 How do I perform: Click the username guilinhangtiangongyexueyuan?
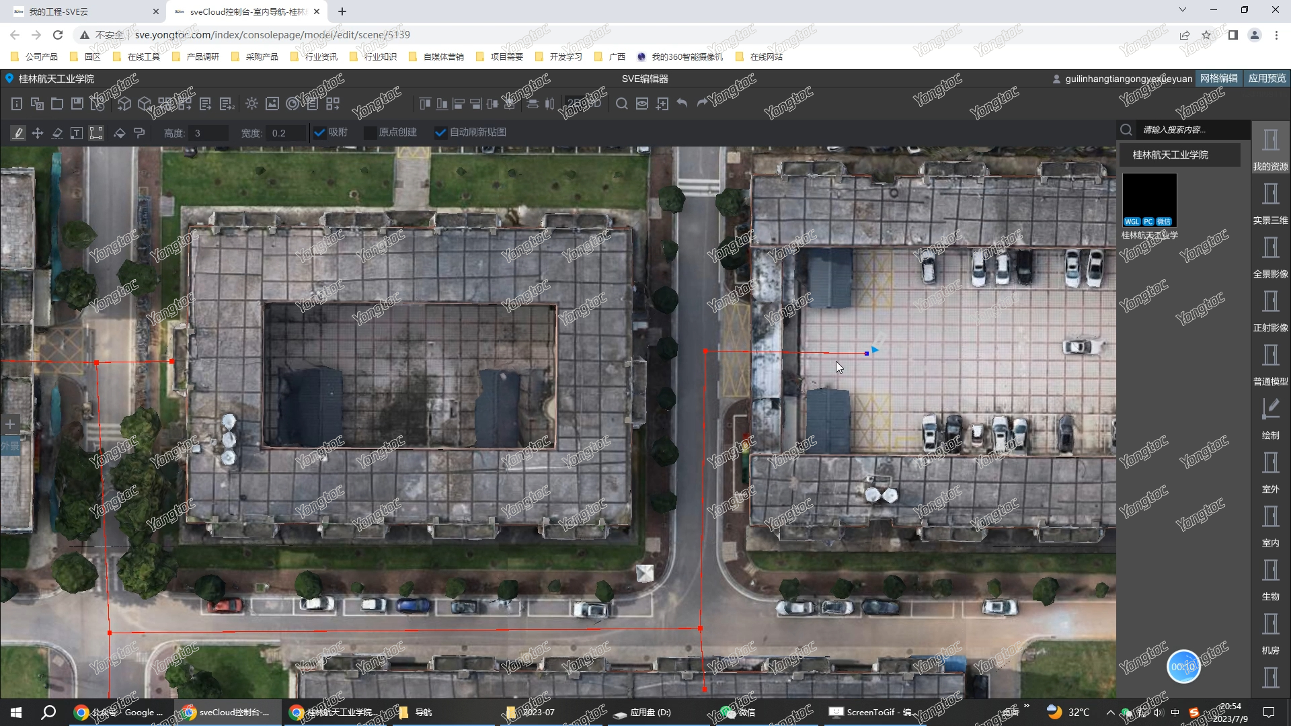(1128, 79)
